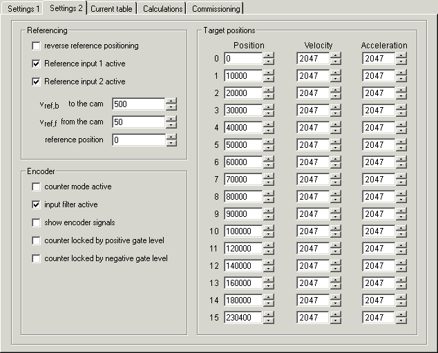
Task: Increase row 14 Position with up arrow
Action: click(x=269, y=297)
